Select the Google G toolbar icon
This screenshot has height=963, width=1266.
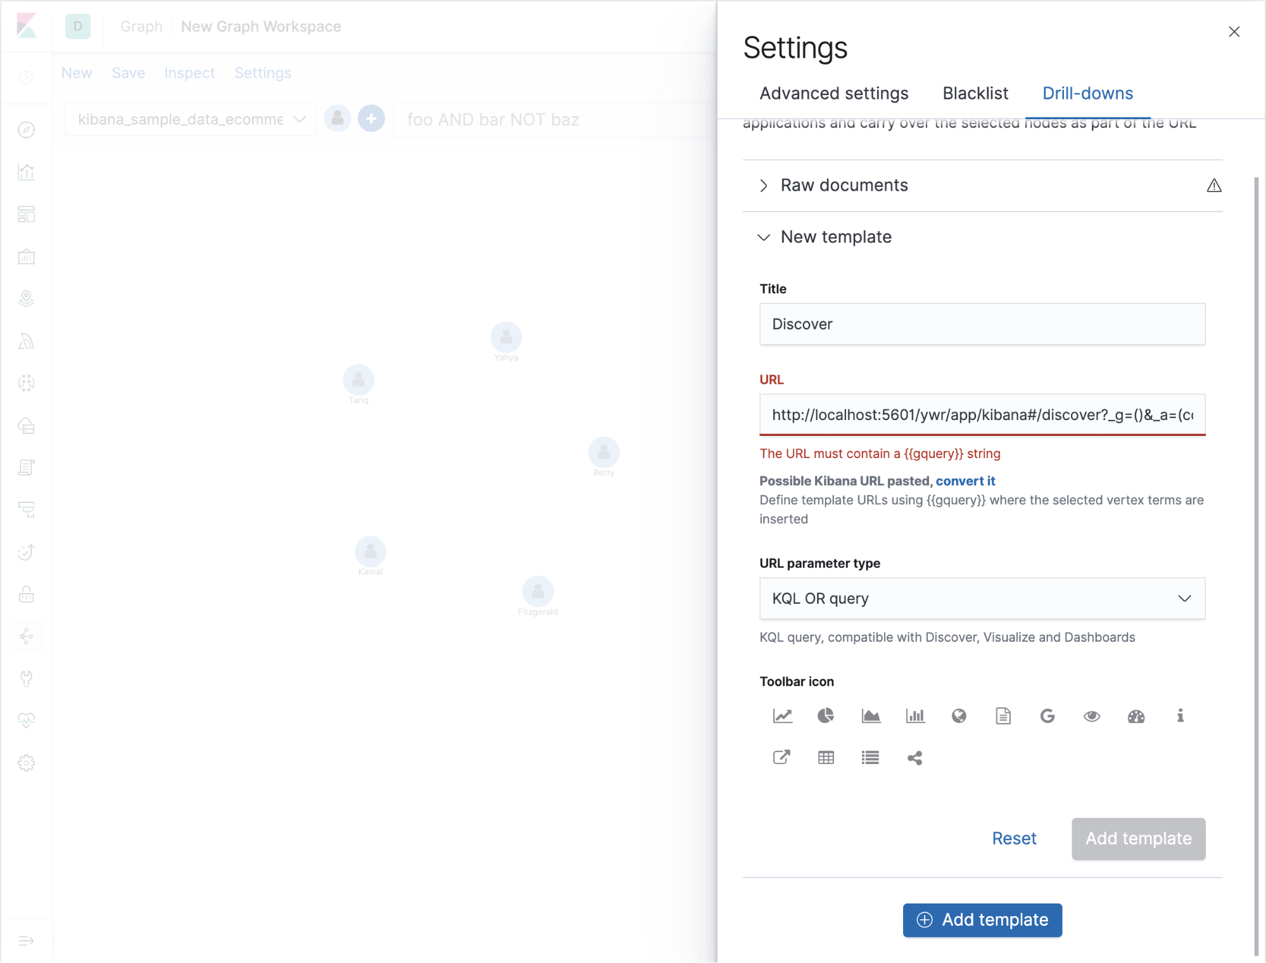tap(1048, 716)
